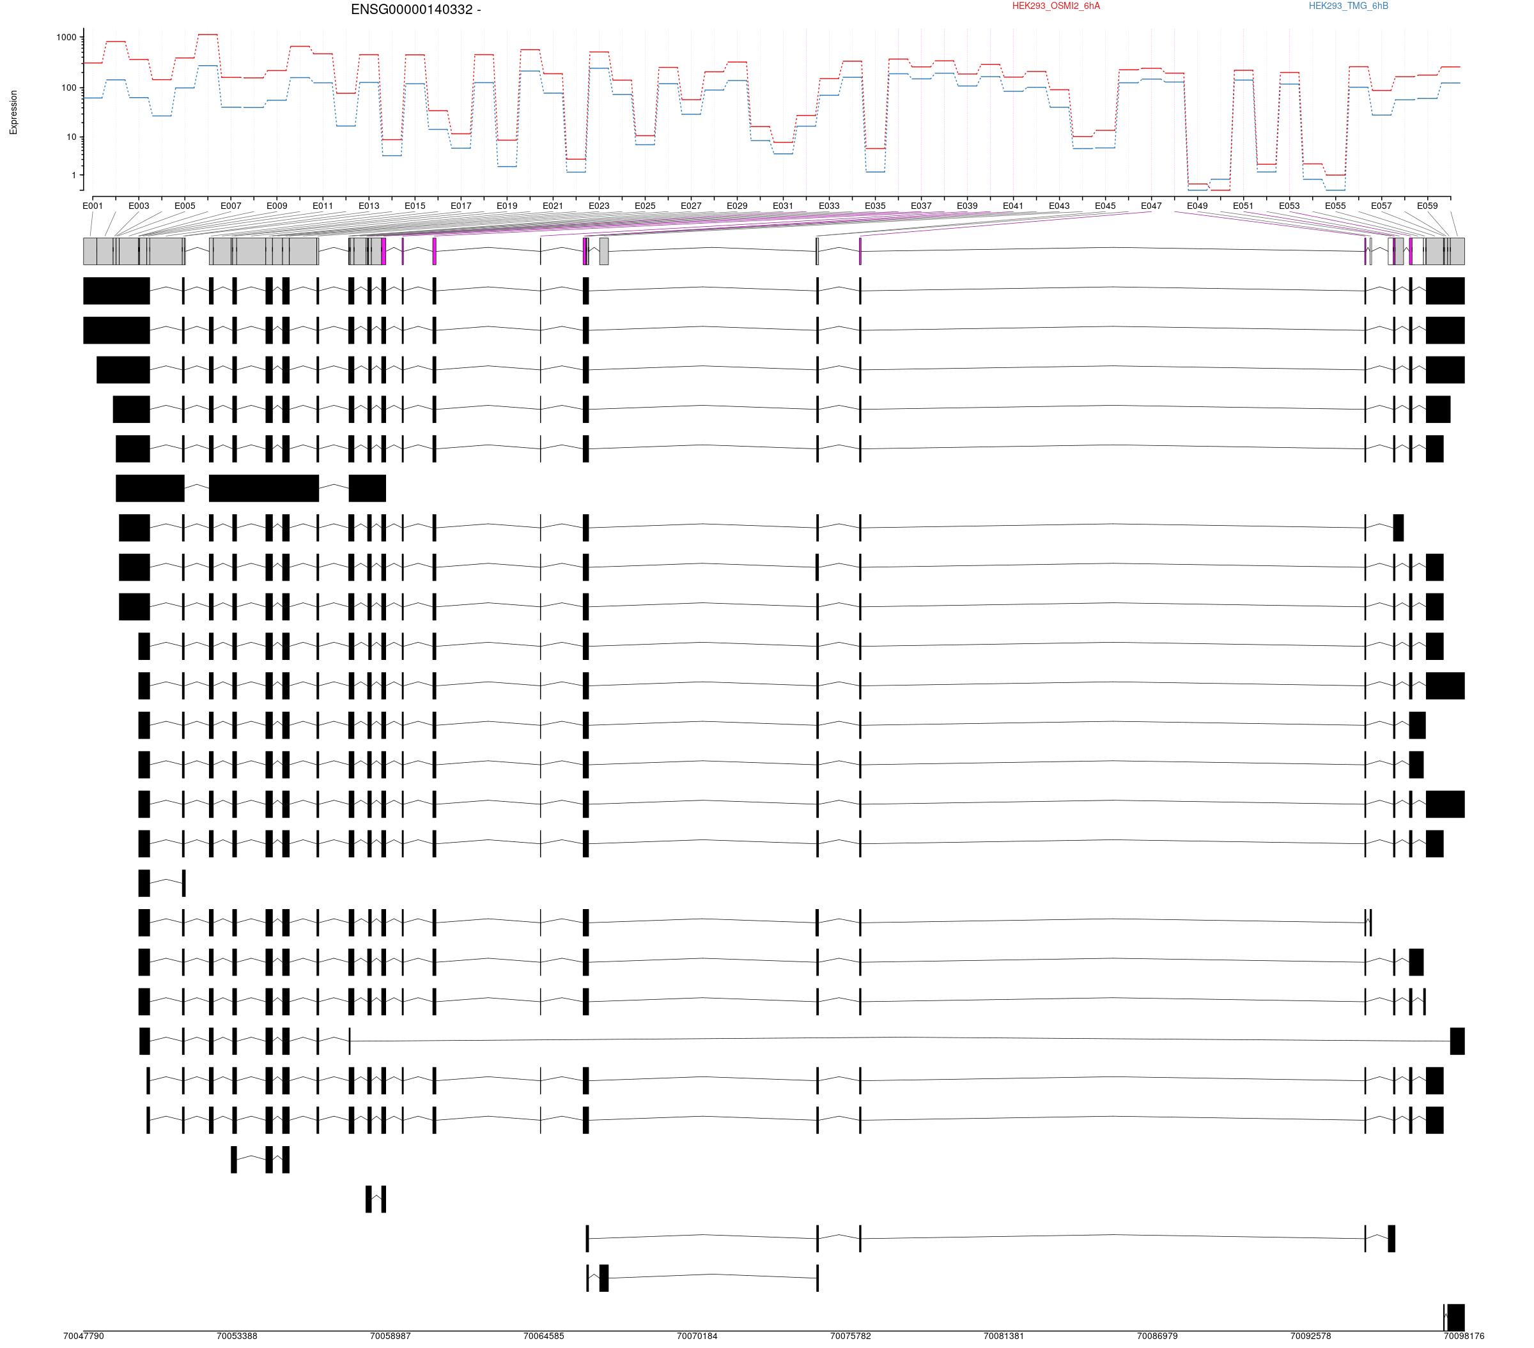
Task: Click exon bin label E055
Action: click(x=1335, y=206)
